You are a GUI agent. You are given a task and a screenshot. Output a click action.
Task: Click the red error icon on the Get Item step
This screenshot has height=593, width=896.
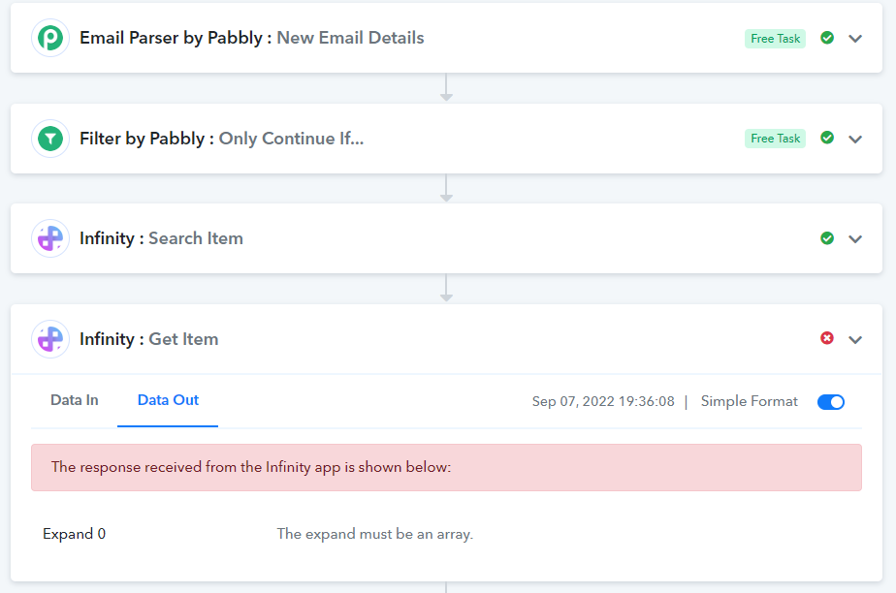point(827,338)
